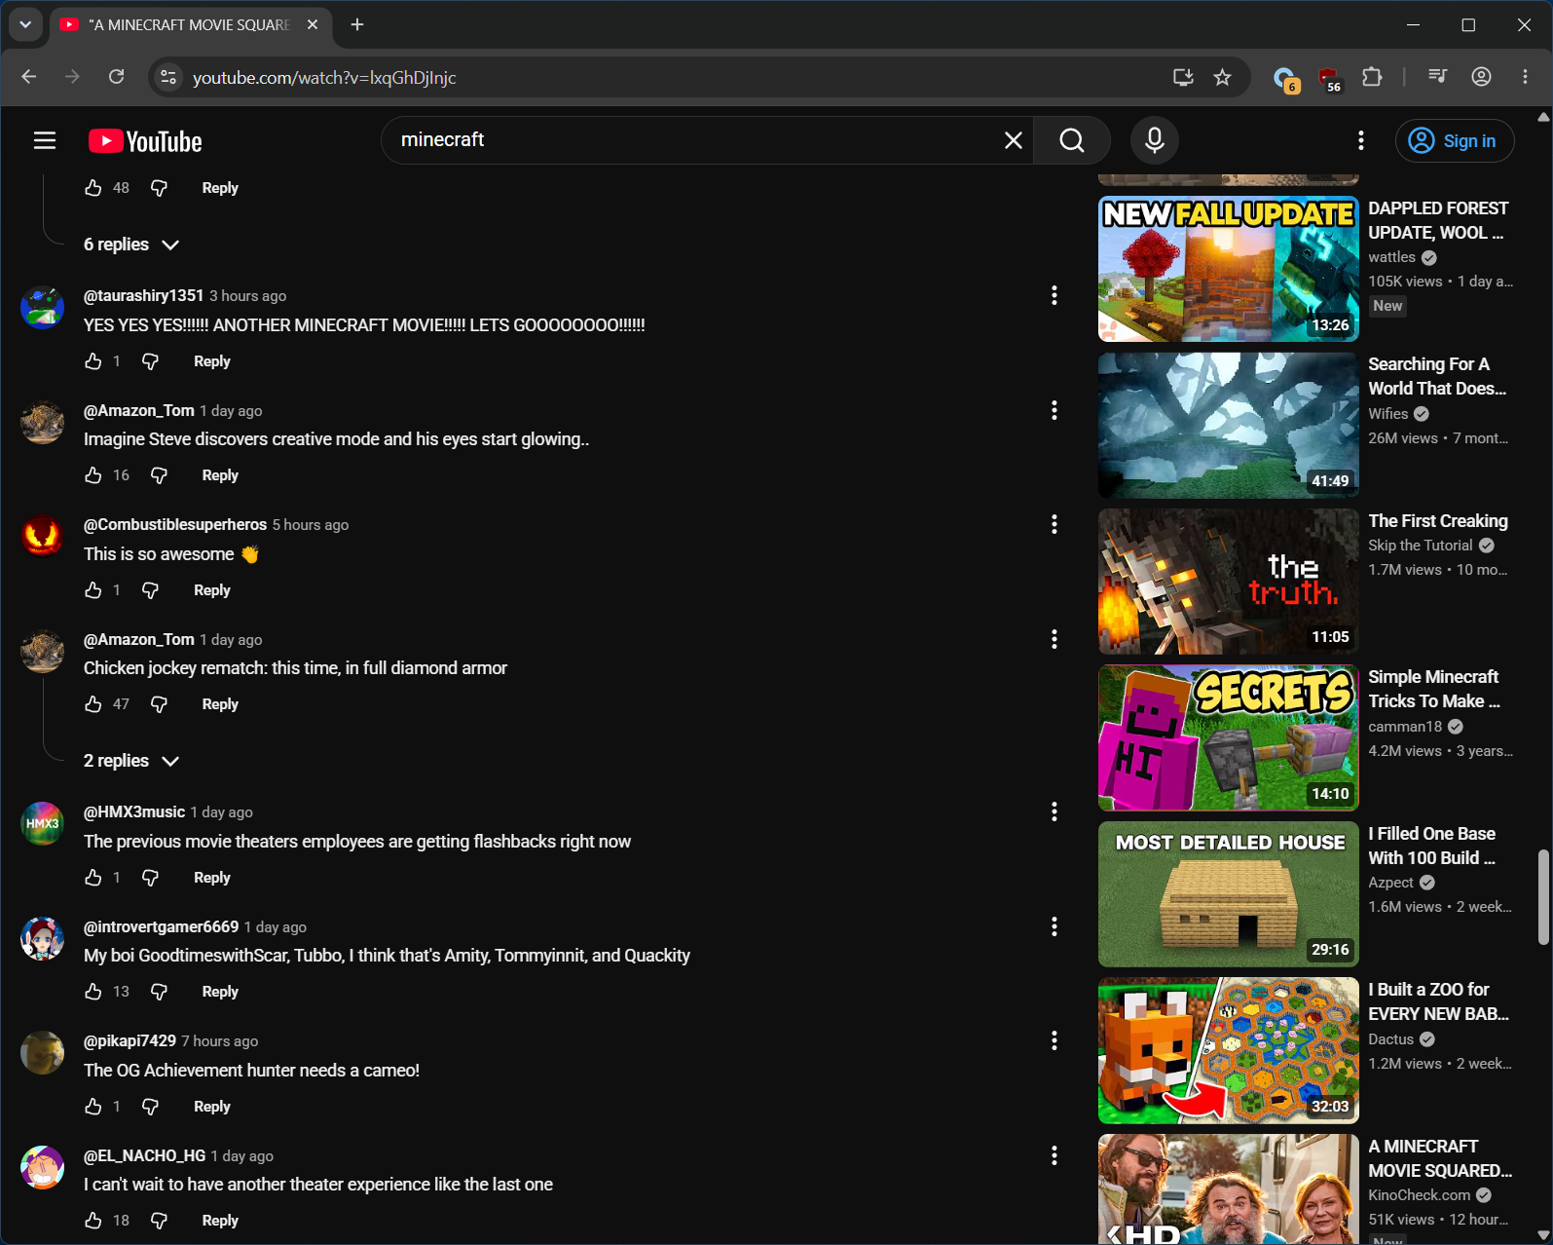This screenshot has width=1553, height=1245.
Task: Open 'MOST DETAILED HOUSE' video thumbnail
Action: [1229, 894]
